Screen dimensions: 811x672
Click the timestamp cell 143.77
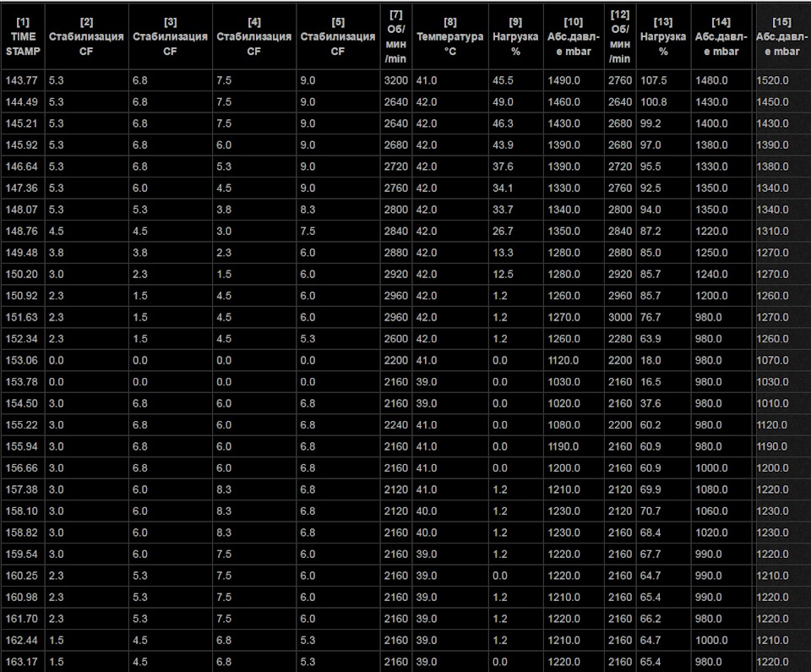click(22, 80)
